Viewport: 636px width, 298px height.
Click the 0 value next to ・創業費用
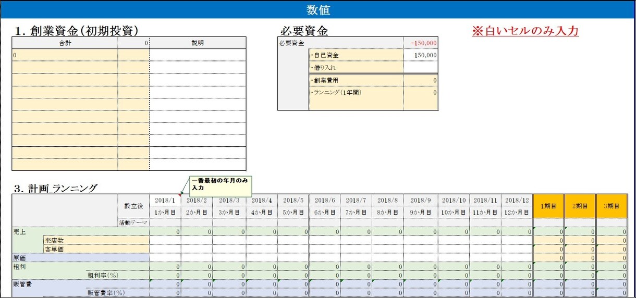[x=421, y=80]
